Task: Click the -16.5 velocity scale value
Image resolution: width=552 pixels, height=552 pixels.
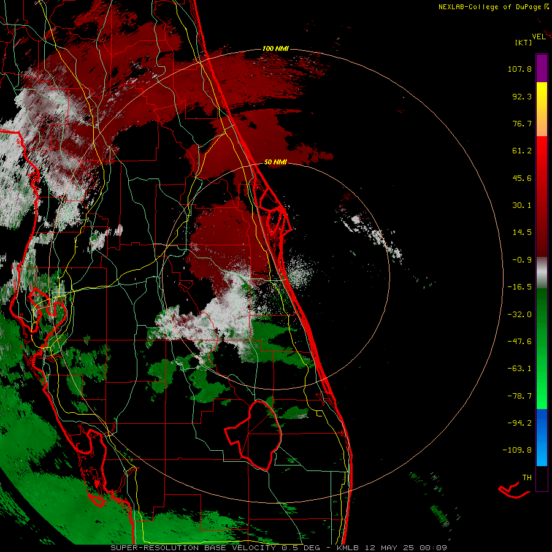Action: (x=519, y=287)
